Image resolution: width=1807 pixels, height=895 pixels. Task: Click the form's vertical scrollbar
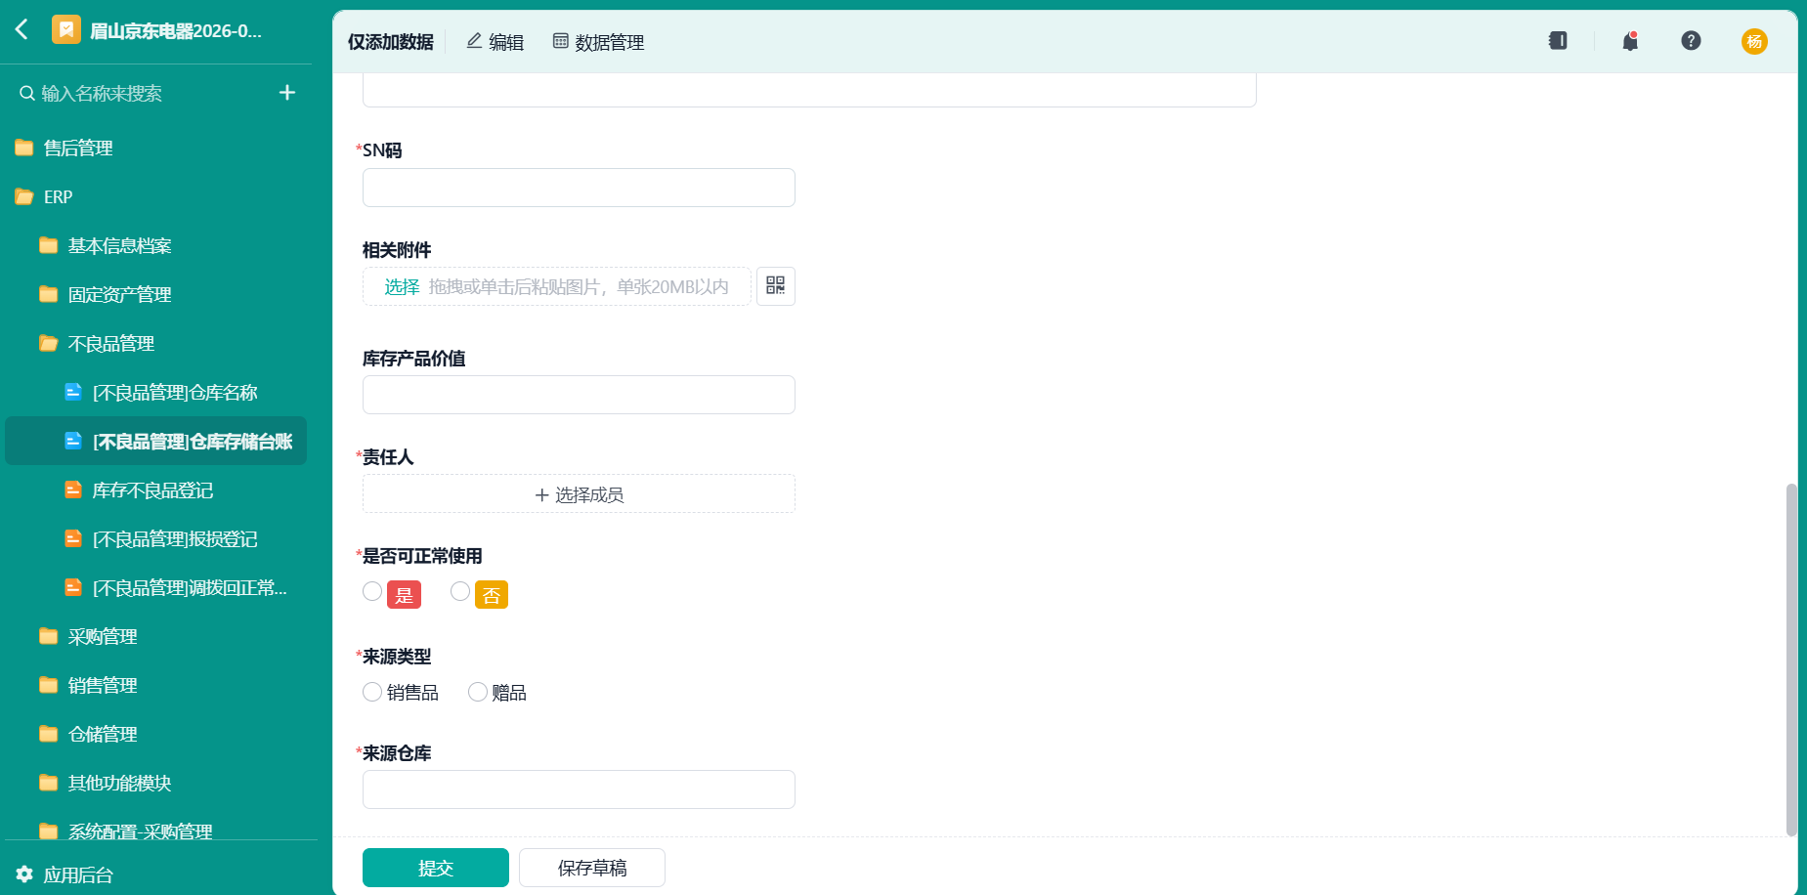1791,660
